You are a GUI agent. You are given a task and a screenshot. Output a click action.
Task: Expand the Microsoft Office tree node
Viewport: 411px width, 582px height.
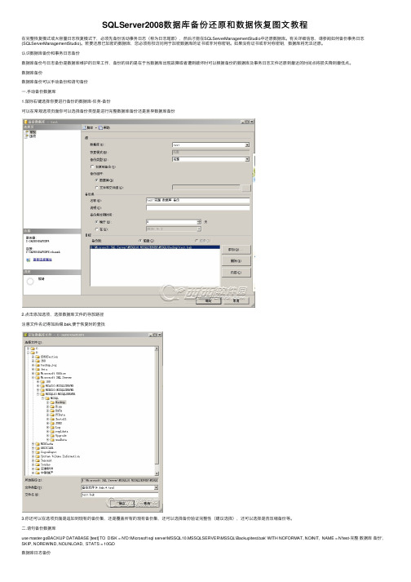click(x=33, y=373)
